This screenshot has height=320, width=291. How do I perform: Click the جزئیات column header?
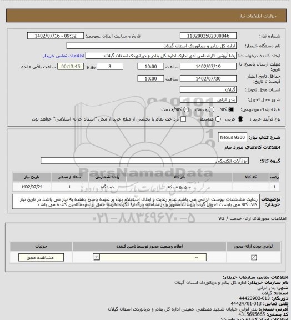(x=41, y=246)
